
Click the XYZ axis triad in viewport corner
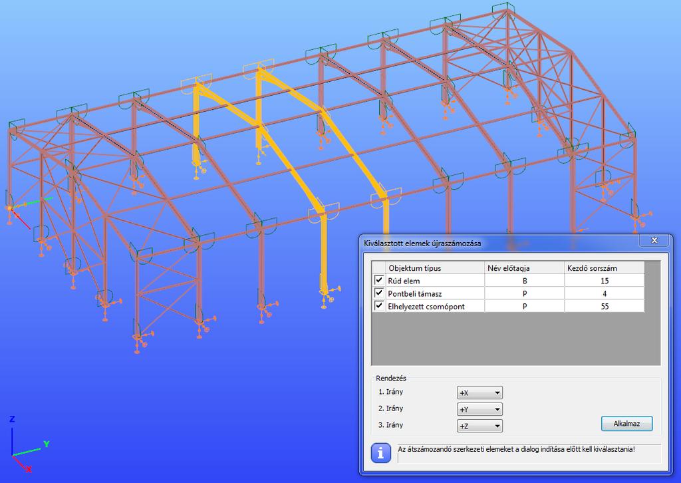(x=29, y=444)
